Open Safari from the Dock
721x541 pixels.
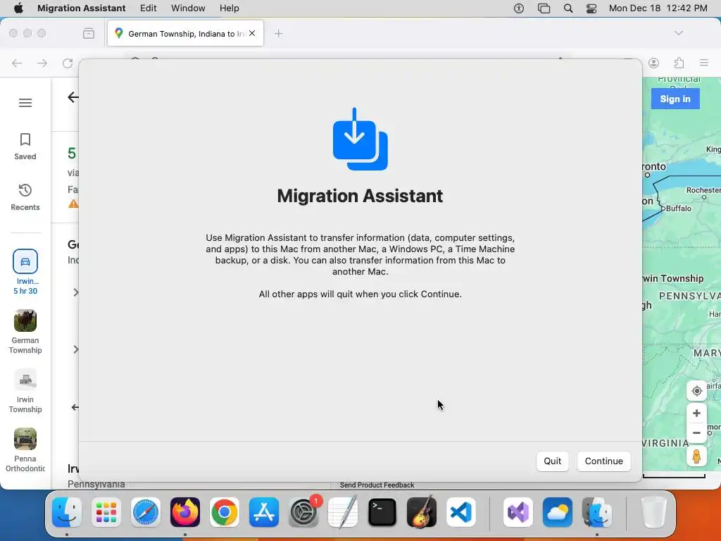[146, 512]
